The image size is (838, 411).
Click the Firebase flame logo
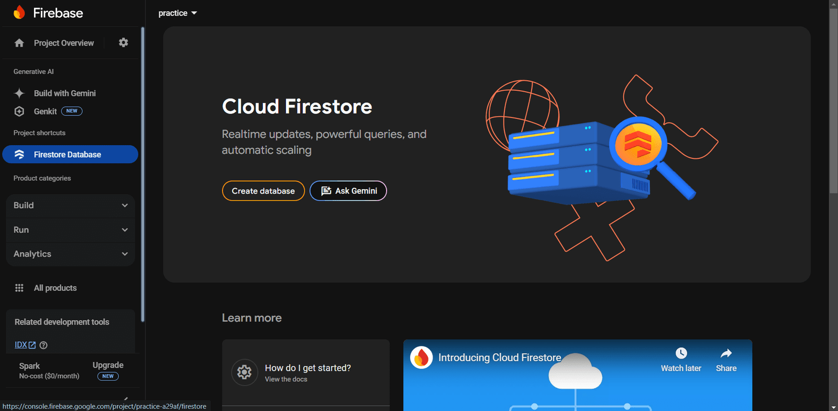19,13
